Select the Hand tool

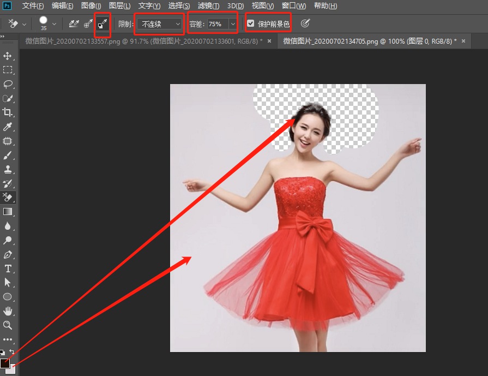pos(8,311)
